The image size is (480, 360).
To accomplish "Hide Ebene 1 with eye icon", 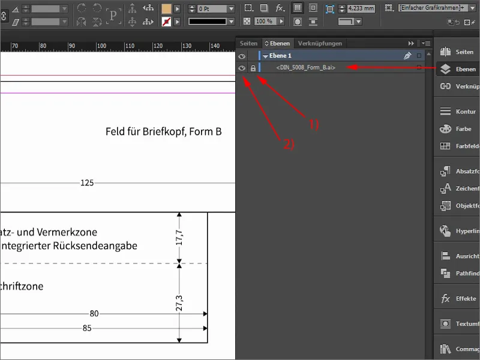I will 242,56.
